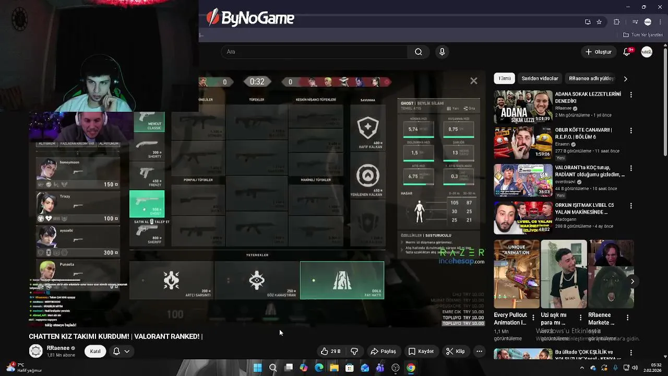Click the YouTube search magnifier button

[x=419, y=52]
